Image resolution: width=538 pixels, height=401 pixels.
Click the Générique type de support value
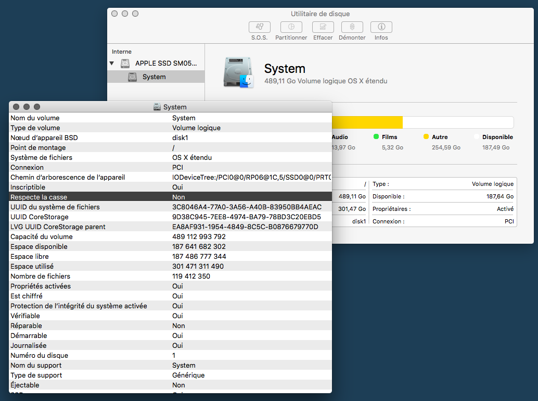[188, 375]
